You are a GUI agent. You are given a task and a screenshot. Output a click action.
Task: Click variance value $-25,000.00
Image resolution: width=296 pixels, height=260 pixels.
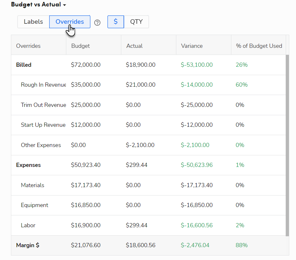pyautogui.click(x=197, y=105)
